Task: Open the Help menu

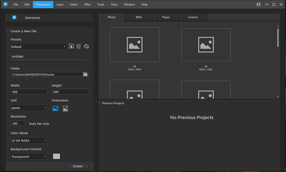Action: (144, 4)
